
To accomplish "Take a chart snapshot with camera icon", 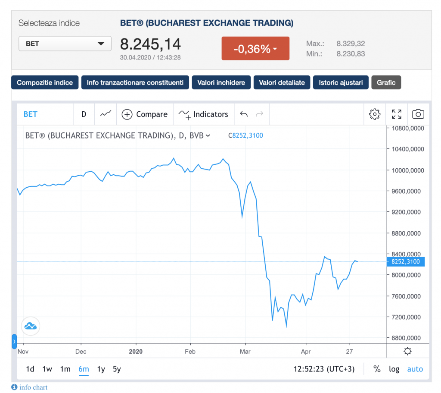I will 418,114.
